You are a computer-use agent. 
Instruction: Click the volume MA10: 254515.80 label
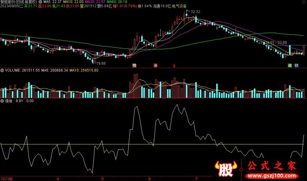(x=84, y=70)
